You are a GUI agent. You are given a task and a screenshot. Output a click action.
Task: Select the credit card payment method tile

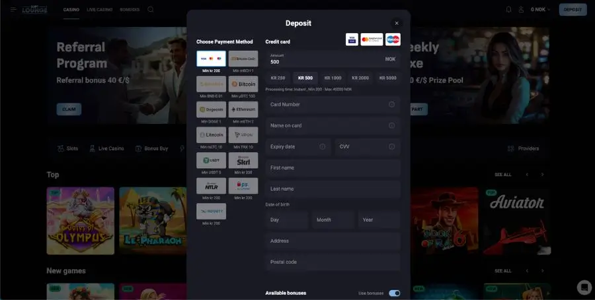pos(211,59)
